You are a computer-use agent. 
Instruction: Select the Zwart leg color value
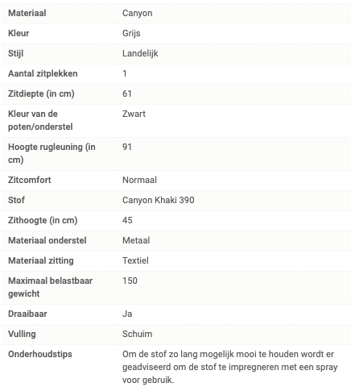(x=134, y=114)
